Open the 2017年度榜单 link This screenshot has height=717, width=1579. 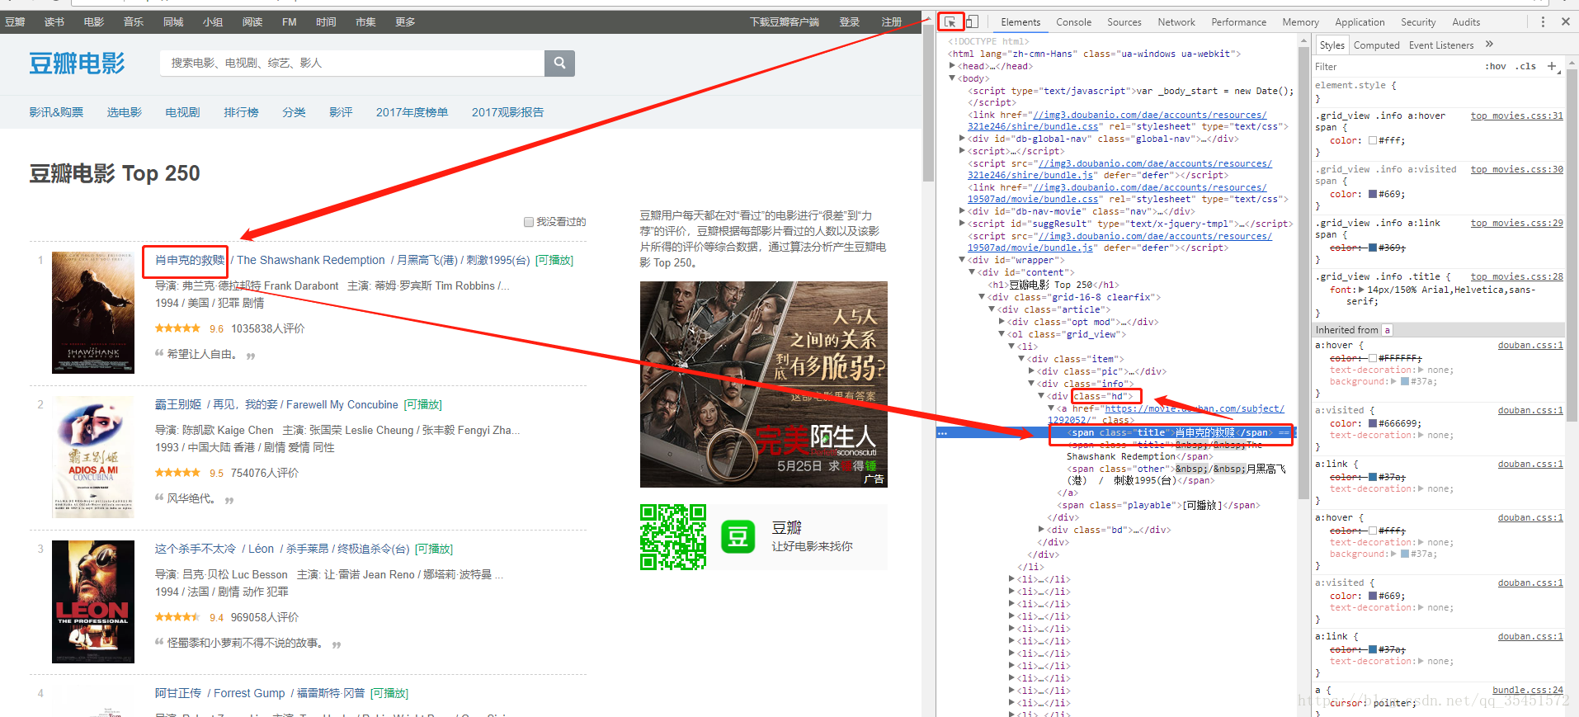[x=412, y=112]
